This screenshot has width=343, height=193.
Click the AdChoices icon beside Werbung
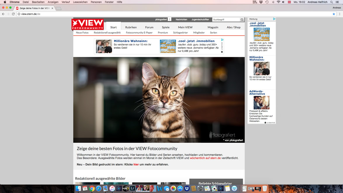274,19
